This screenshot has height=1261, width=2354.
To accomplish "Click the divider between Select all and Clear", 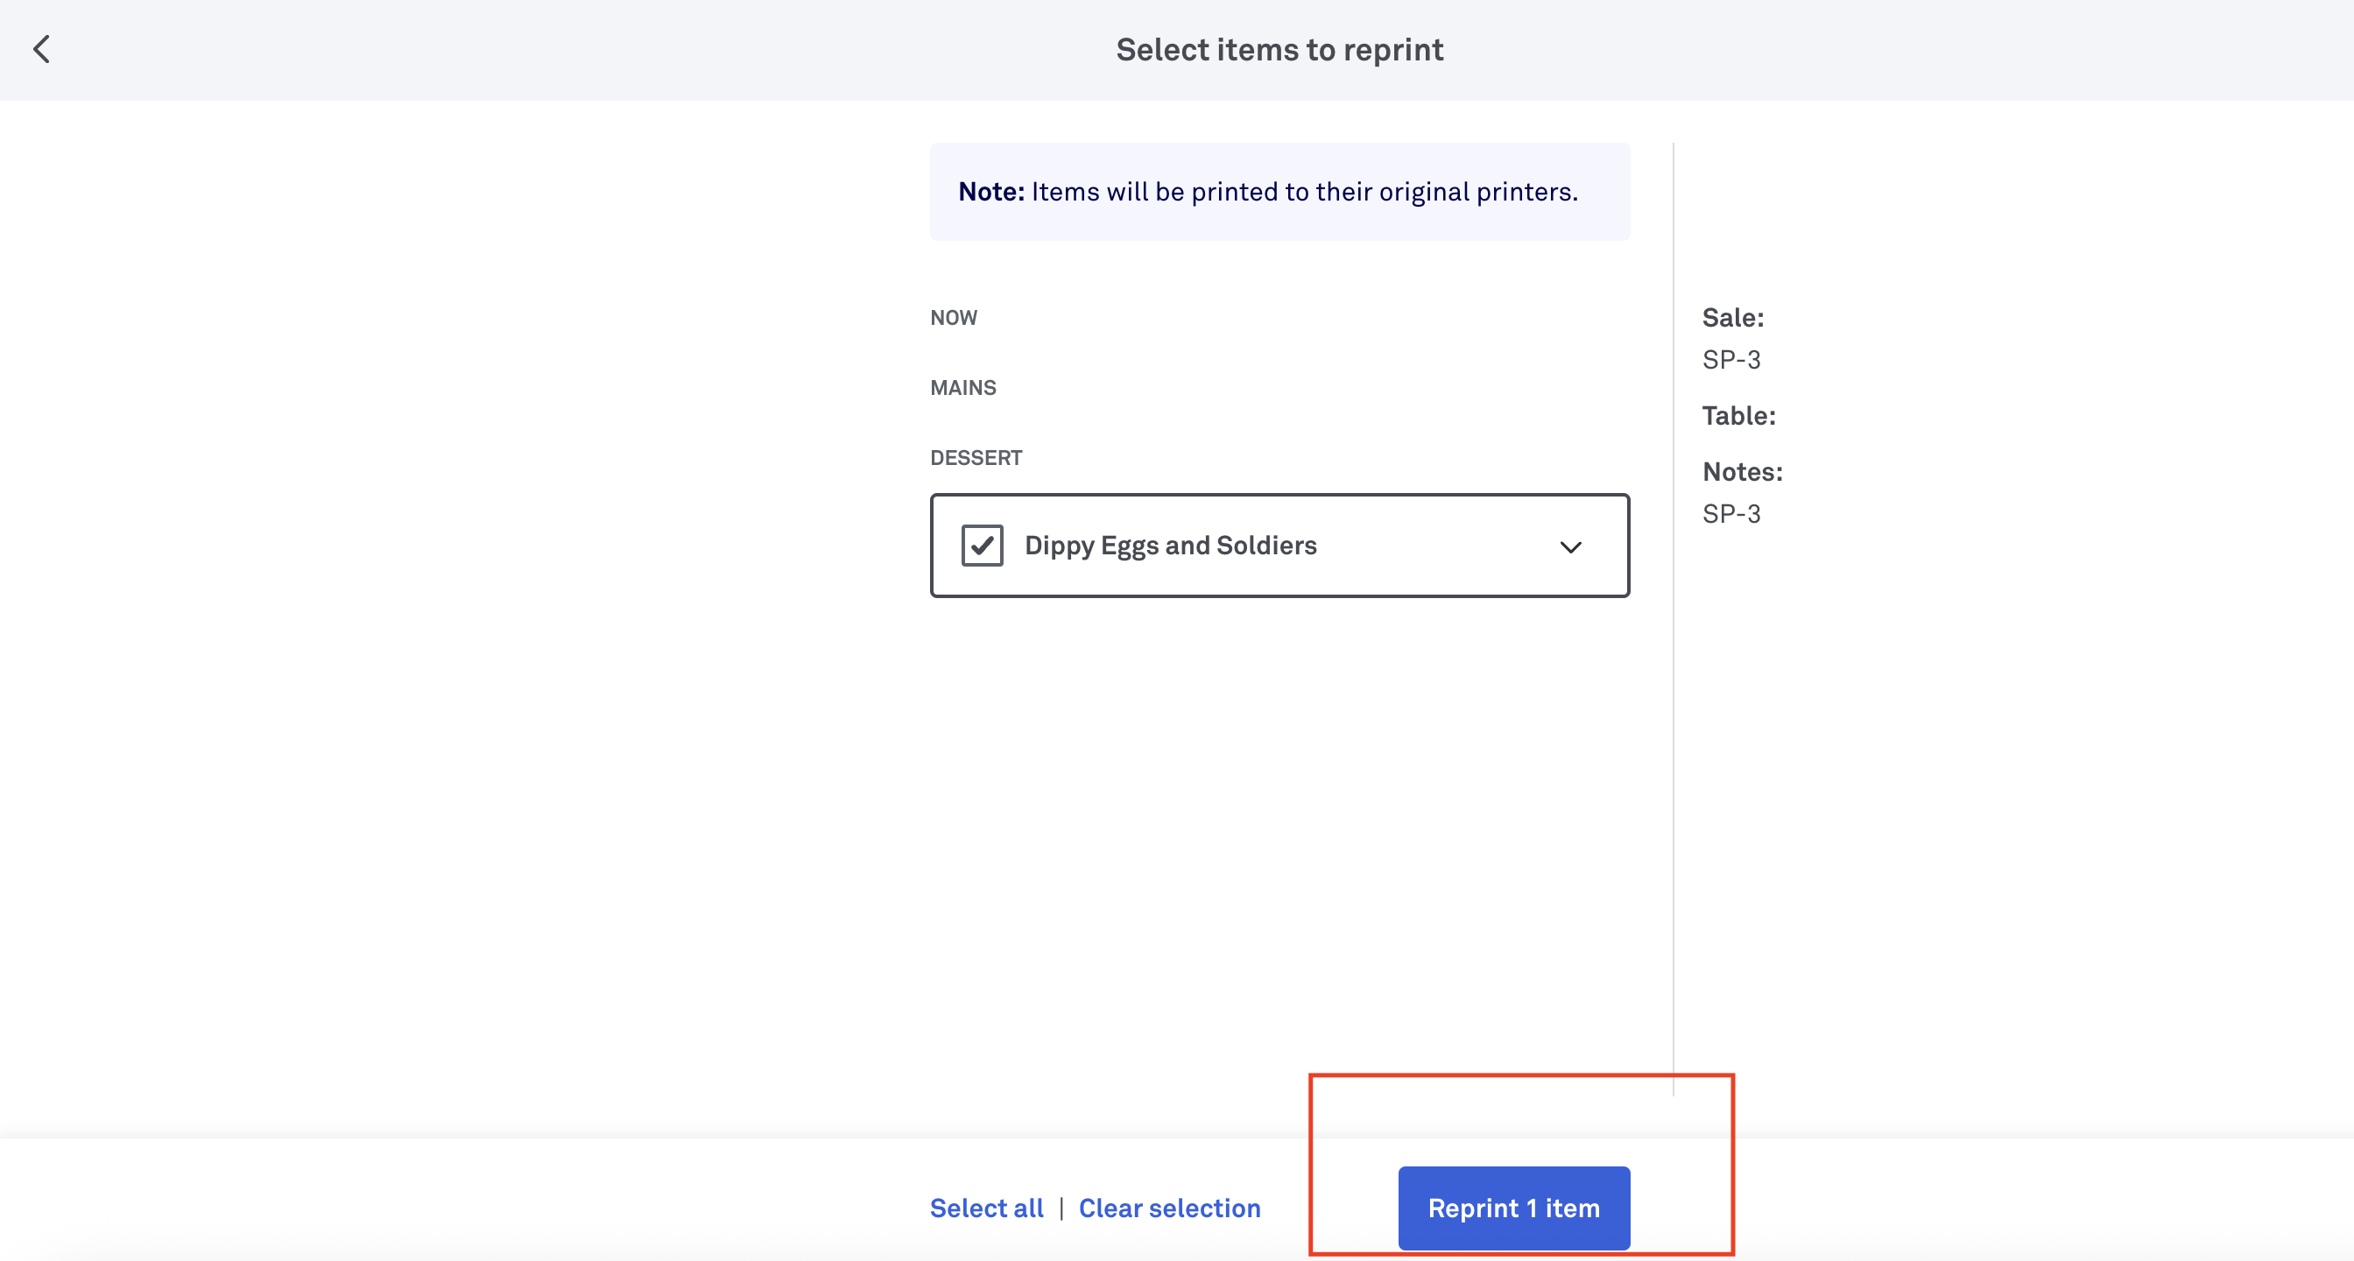I will [1061, 1208].
